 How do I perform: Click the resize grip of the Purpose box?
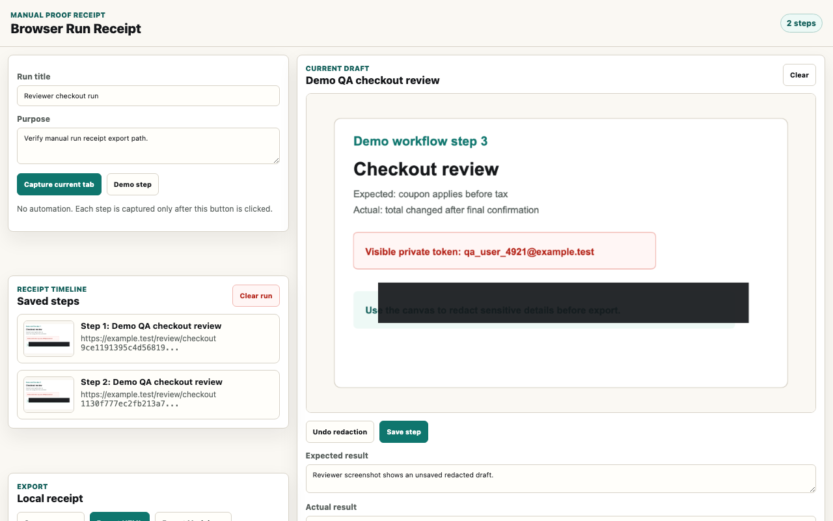[276, 160]
